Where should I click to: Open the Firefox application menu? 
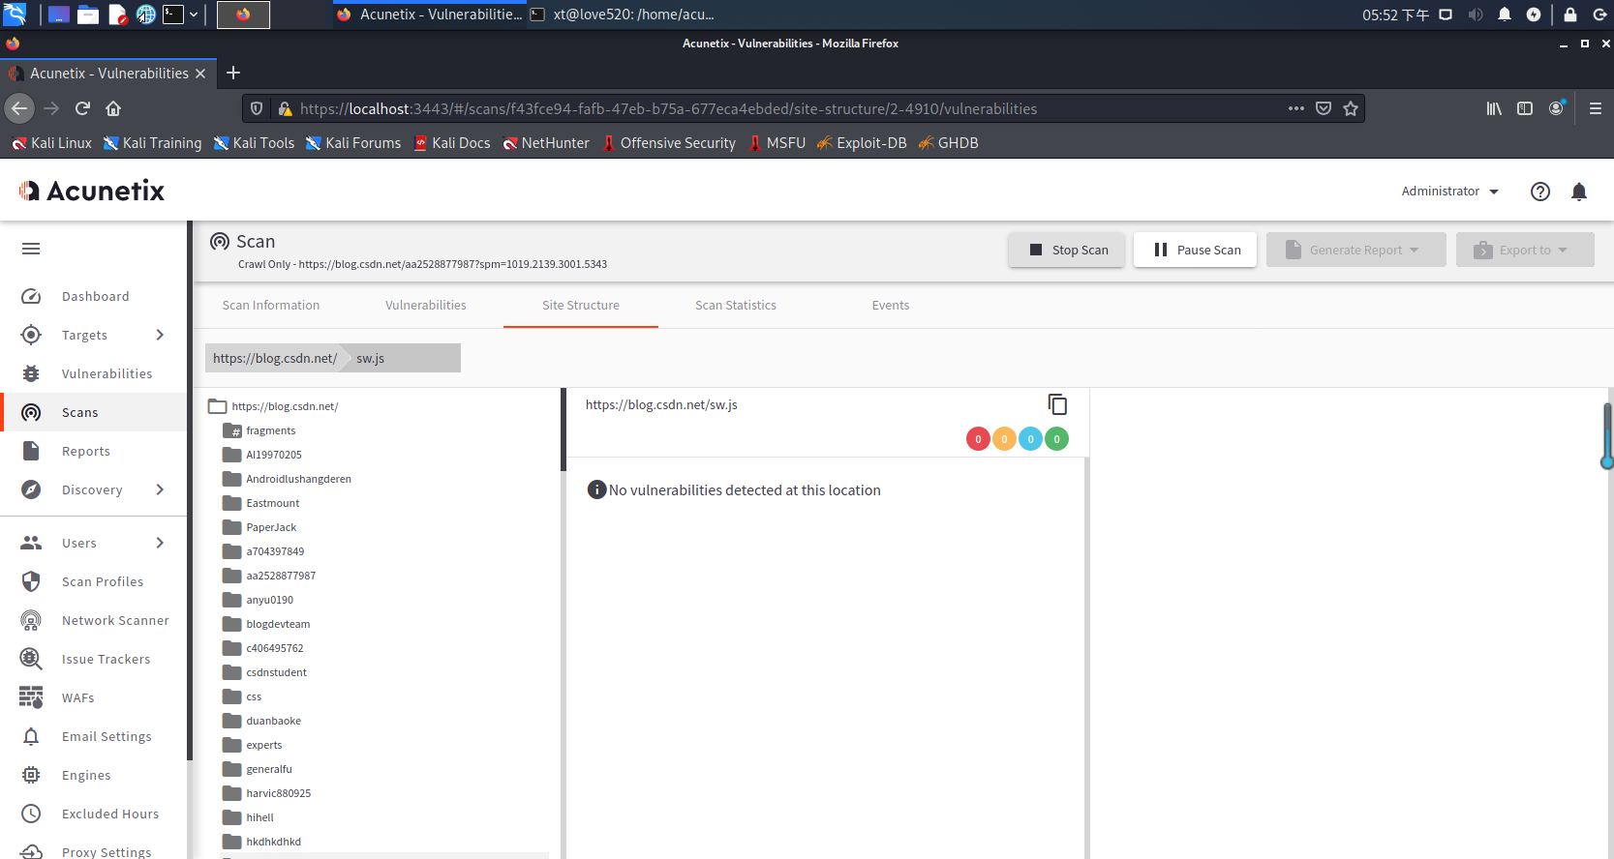(x=1596, y=108)
